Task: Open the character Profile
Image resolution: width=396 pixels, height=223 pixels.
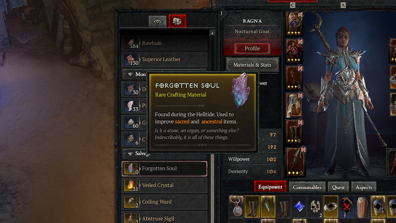Action: 252,49
